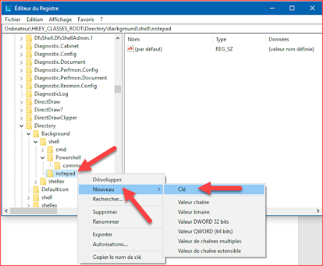Collapse the shell key under Background
The image size is (323, 266).
click(36, 142)
